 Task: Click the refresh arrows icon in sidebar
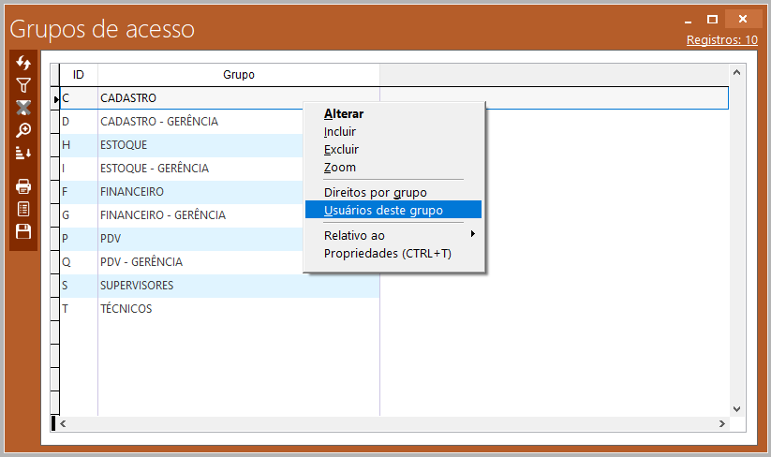pyautogui.click(x=24, y=63)
